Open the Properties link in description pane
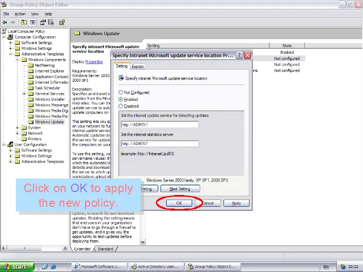 pos(94,62)
